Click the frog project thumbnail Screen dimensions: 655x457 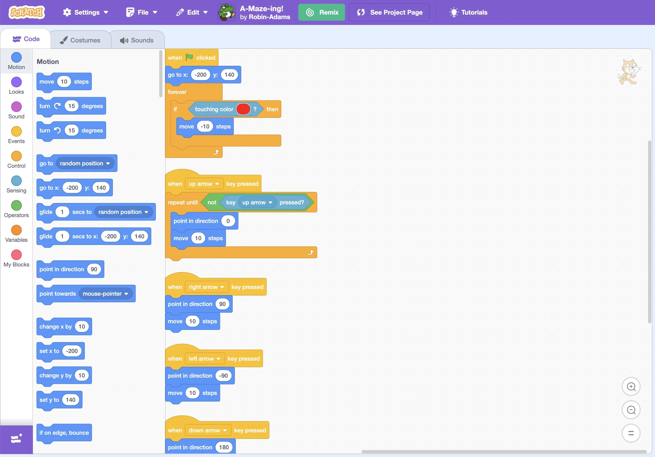(x=226, y=12)
